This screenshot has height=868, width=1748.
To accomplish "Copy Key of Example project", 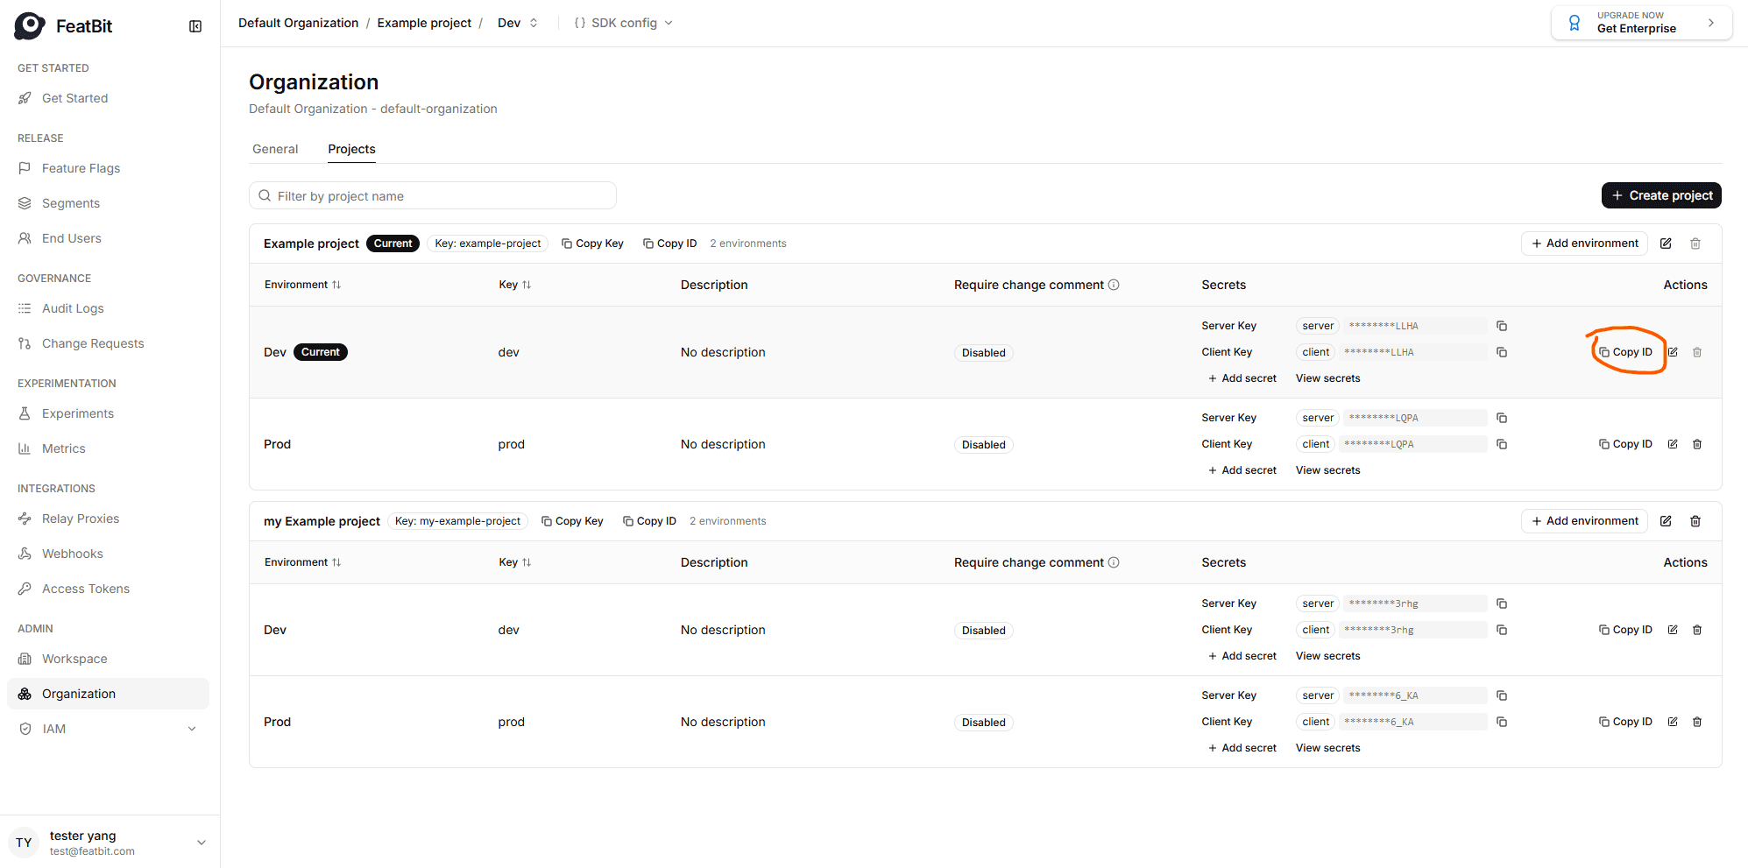I will coord(592,243).
